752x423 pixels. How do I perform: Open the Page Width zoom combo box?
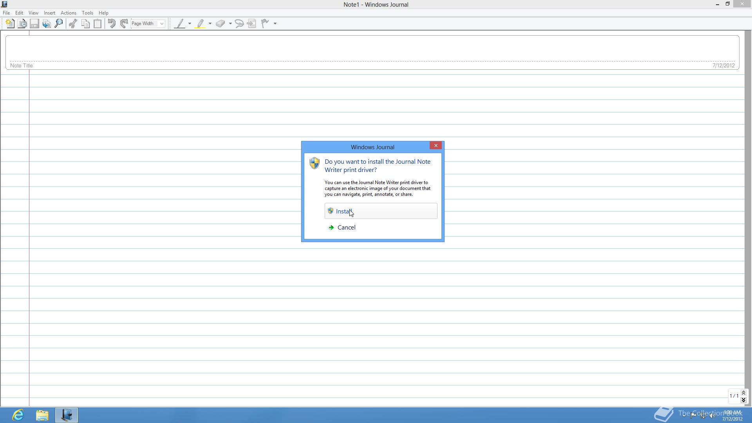coord(148,23)
